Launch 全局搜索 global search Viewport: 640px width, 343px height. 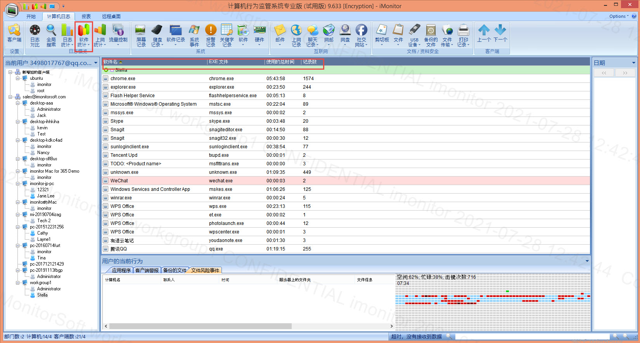coord(51,36)
